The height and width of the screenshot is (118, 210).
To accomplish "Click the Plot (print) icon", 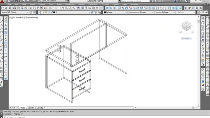I will (14, 8).
